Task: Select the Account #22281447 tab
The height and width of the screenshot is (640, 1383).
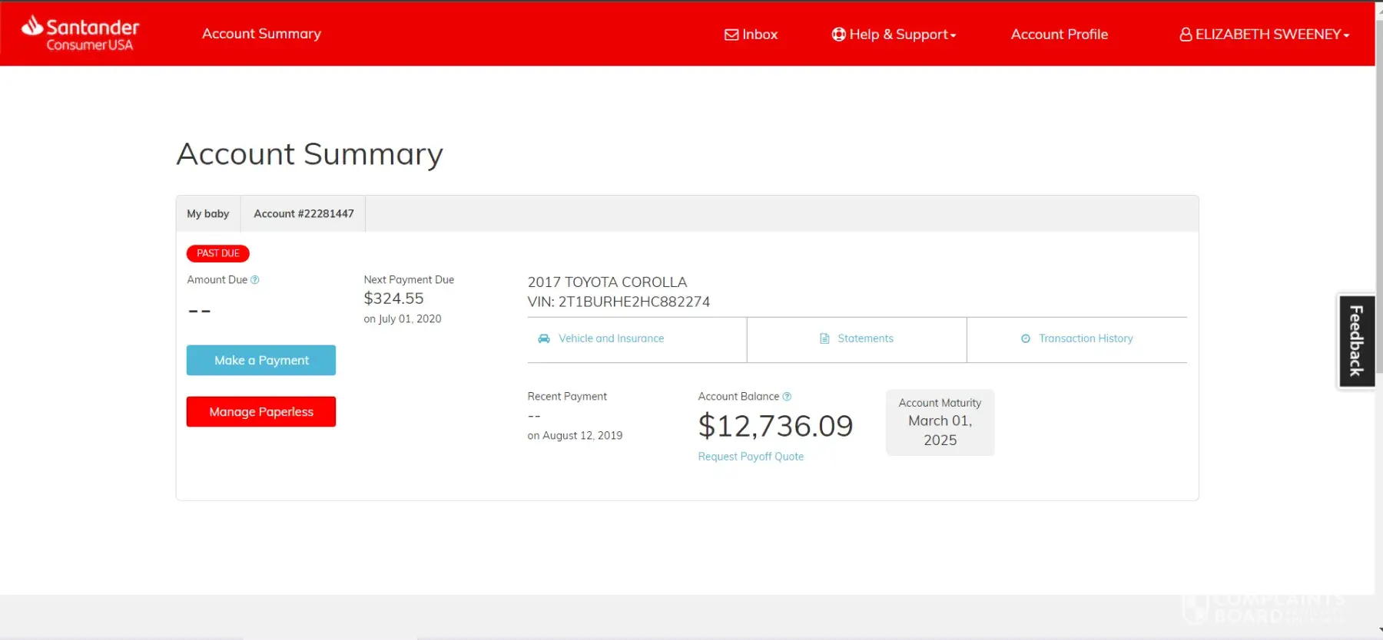Action: pyautogui.click(x=303, y=213)
